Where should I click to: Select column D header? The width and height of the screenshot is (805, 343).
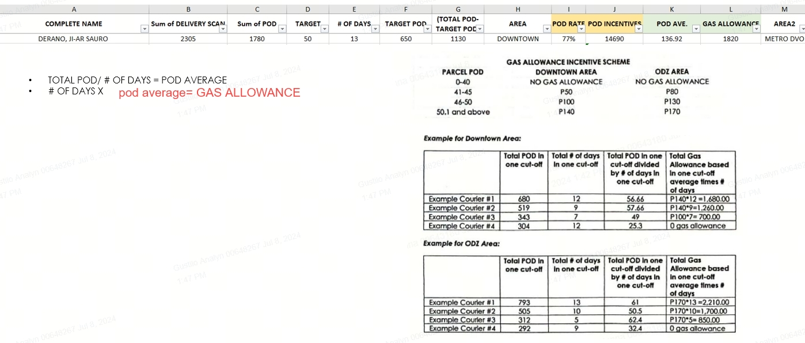pos(307,9)
